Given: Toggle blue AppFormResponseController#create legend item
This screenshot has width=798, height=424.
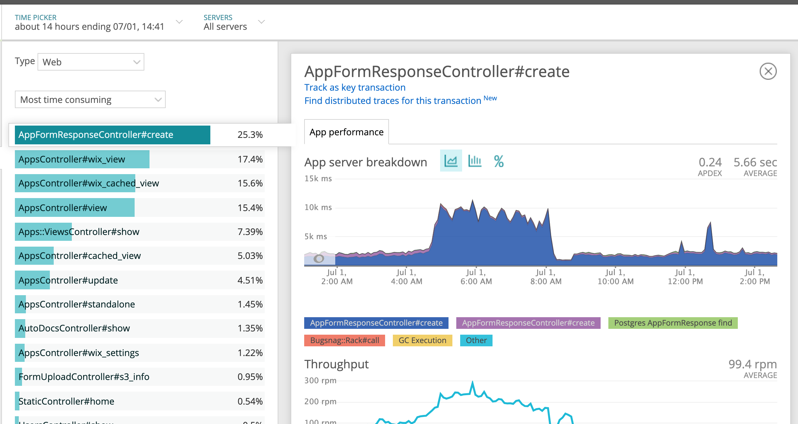Looking at the screenshot, I should [x=376, y=323].
